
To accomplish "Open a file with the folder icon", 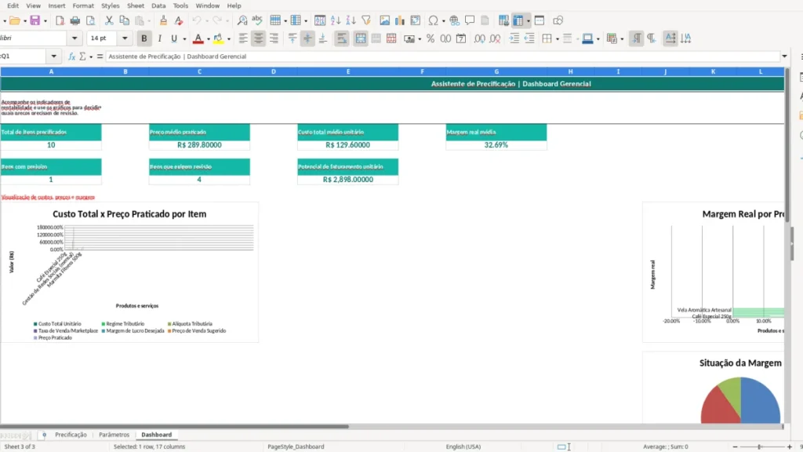I will pyautogui.click(x=14, y=20).
